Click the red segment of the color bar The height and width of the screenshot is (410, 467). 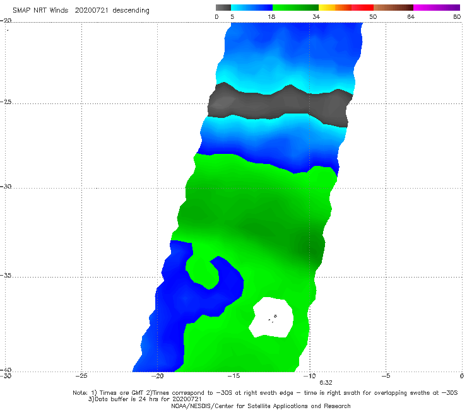(x=362, y=8)
